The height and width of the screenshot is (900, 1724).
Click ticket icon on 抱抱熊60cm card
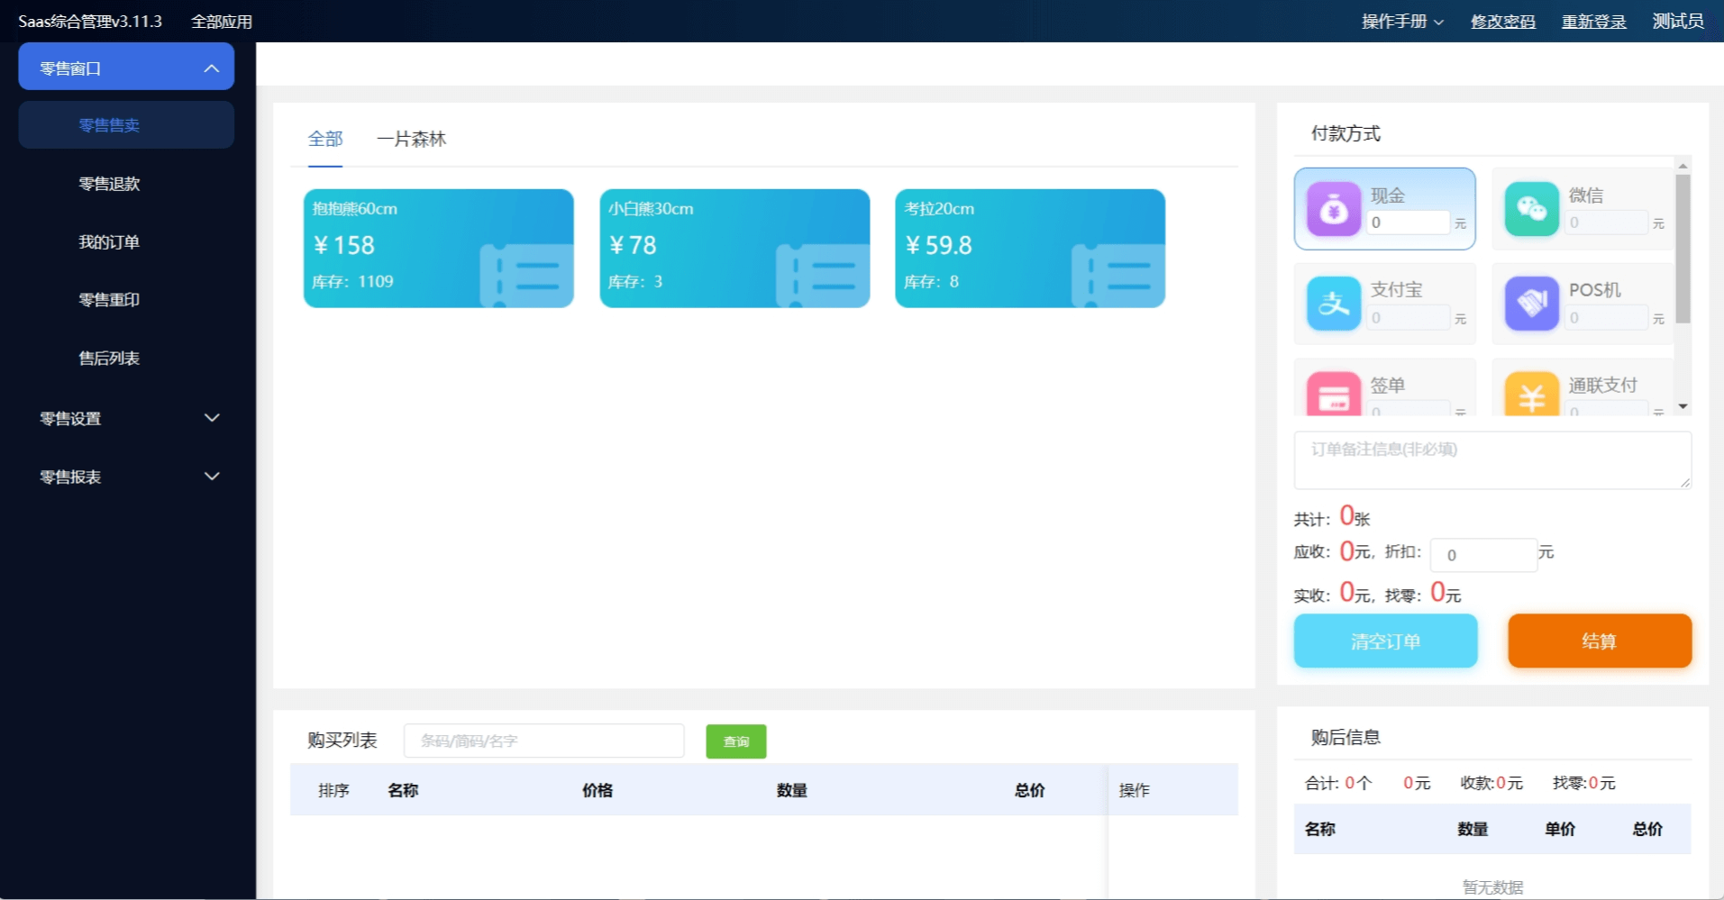(x=526, y=275)
